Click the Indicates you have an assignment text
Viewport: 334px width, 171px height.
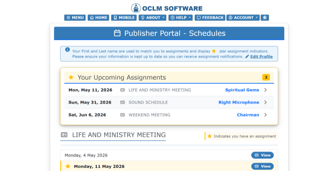coord(245,136)
